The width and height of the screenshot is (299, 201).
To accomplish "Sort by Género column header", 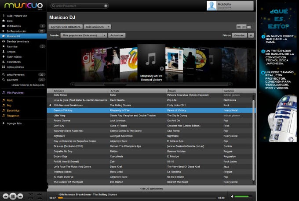I will point(239,91).
